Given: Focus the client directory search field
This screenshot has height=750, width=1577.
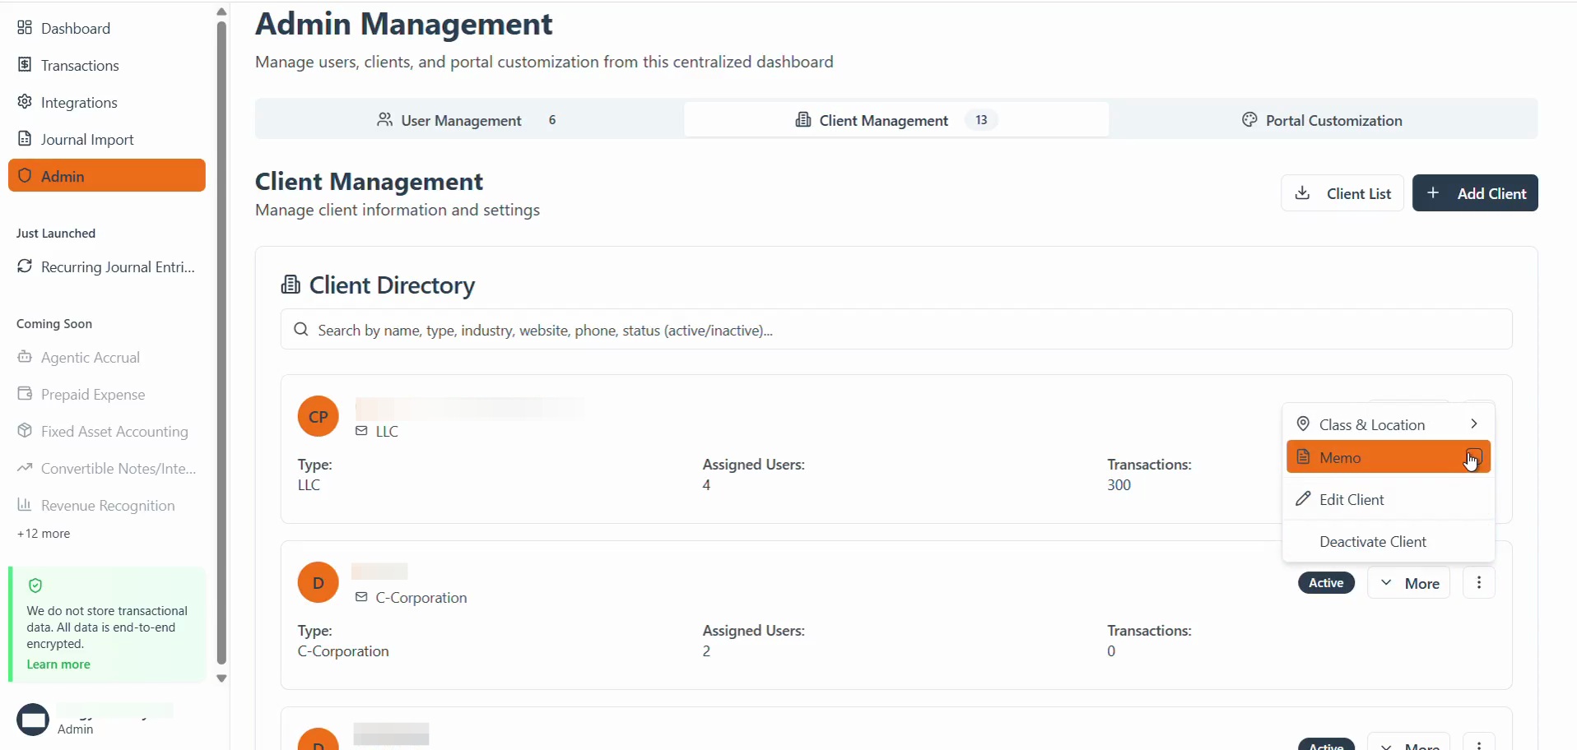Looking at the screenshot, I should [x=896, y=329].
